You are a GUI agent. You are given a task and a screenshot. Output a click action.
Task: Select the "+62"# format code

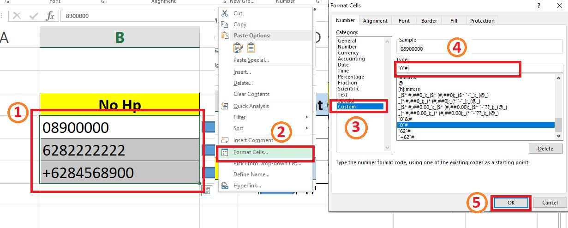click(x=407, y=137)
